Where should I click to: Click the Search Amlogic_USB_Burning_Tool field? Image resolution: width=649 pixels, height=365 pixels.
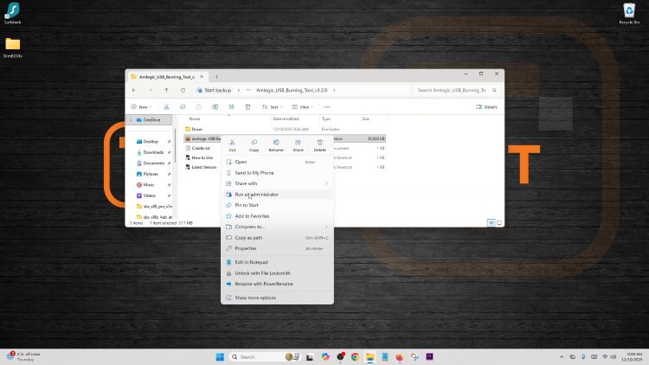click(x=457, y=90)
